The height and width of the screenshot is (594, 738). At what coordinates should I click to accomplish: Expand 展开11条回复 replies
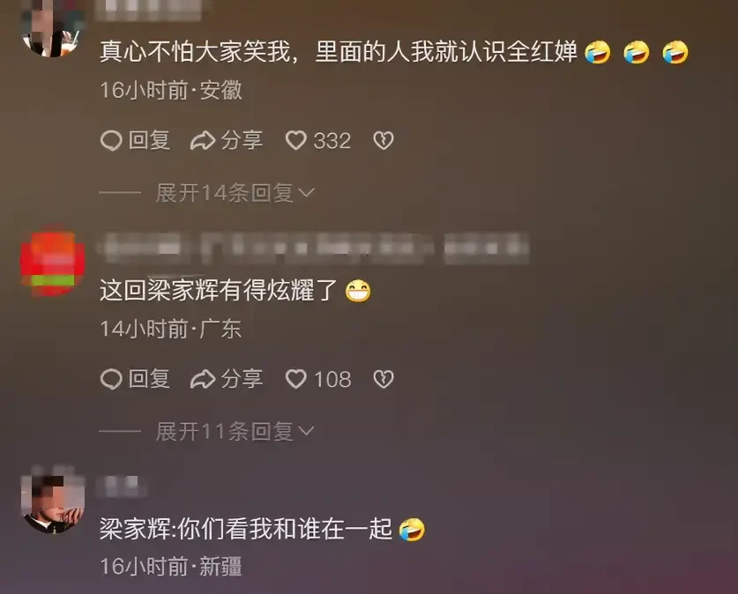point(235,431)
